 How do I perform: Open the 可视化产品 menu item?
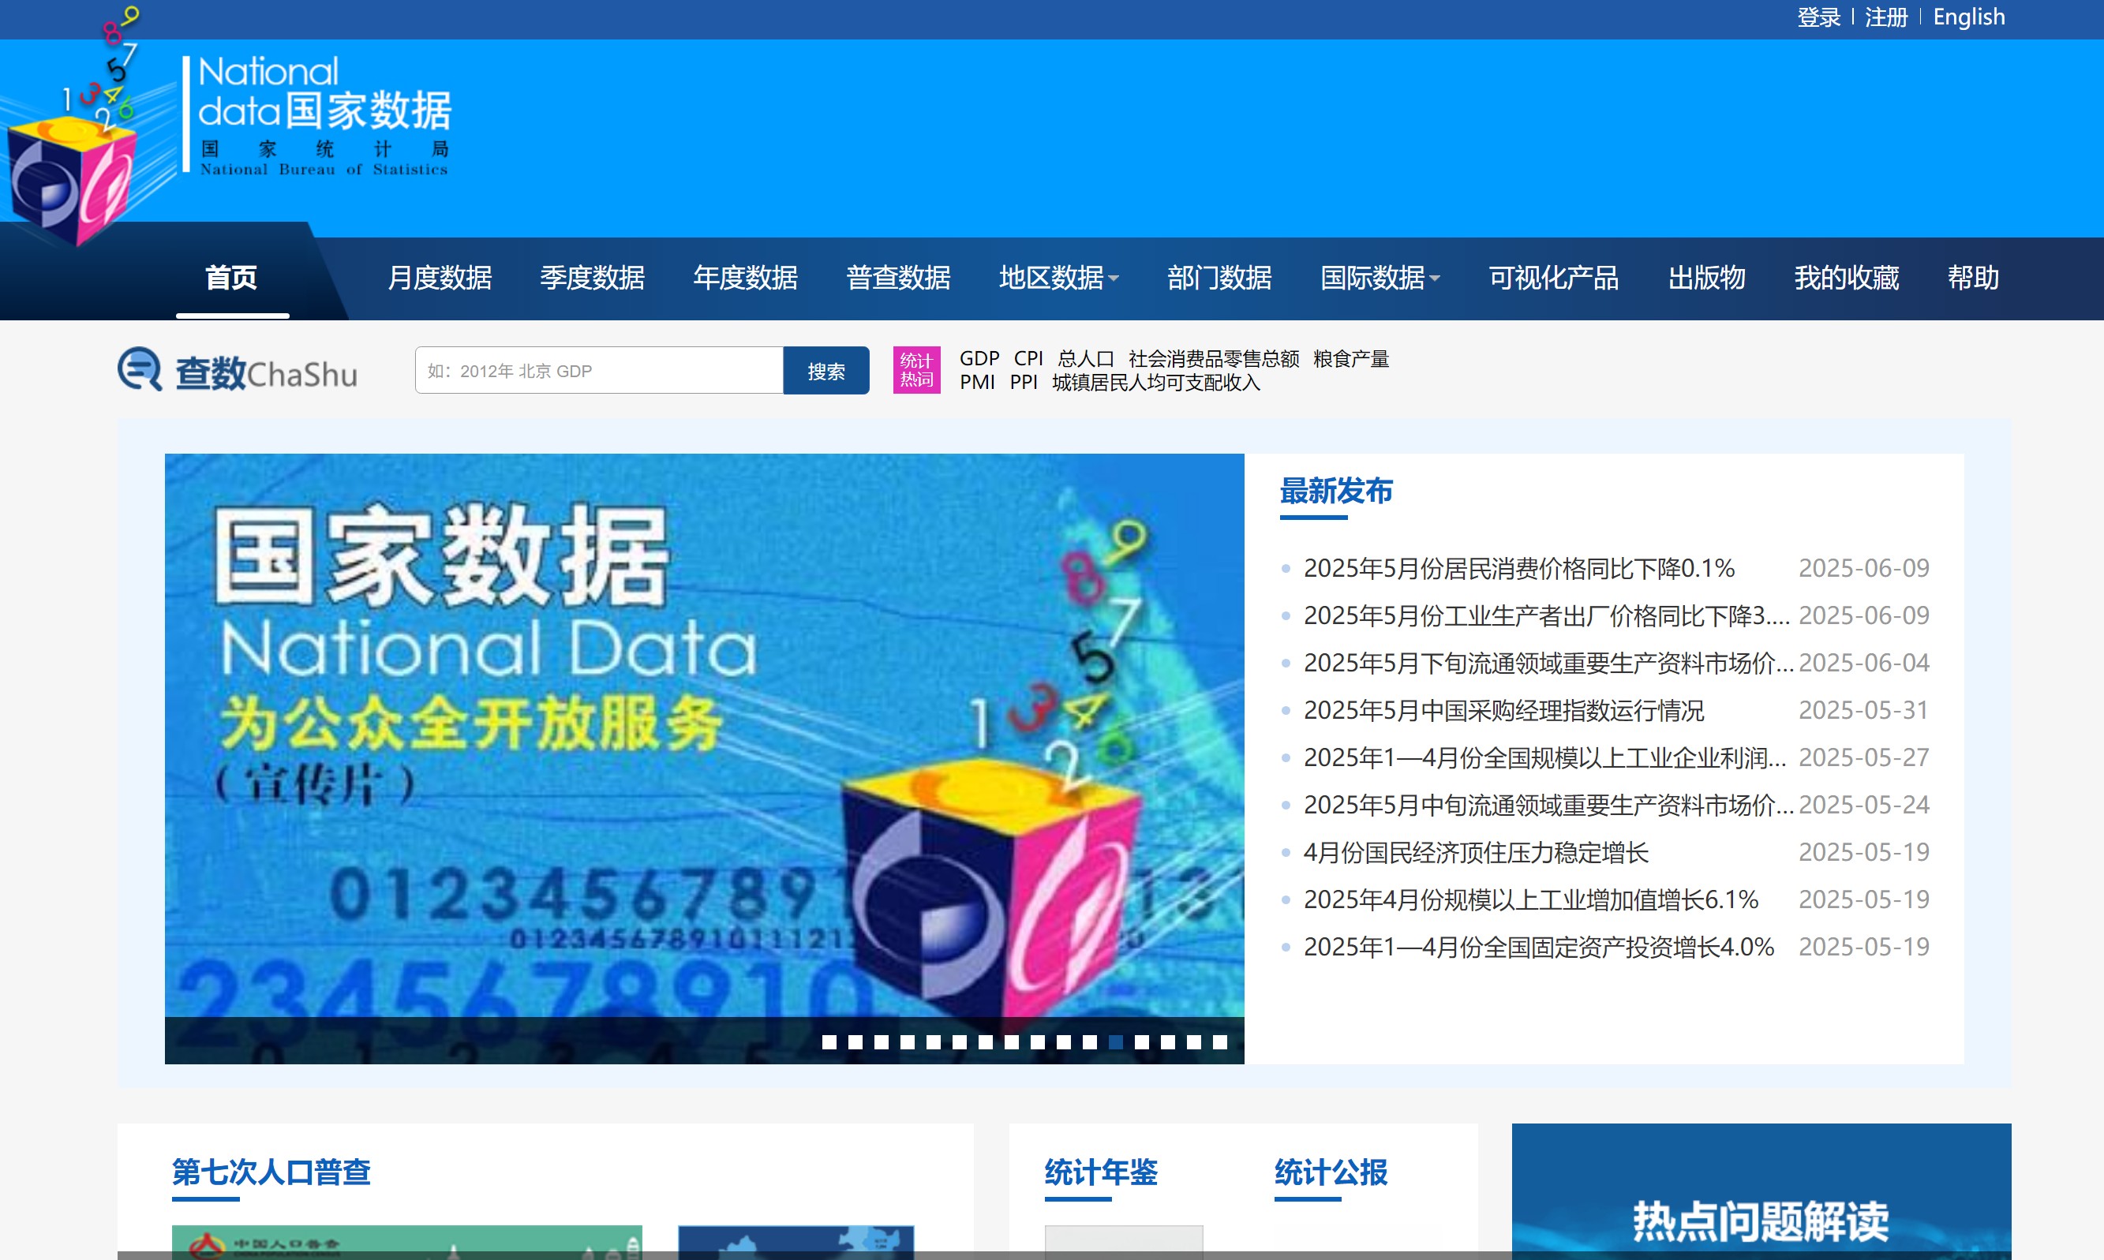pyautogui.click(x=1553, y=278)
